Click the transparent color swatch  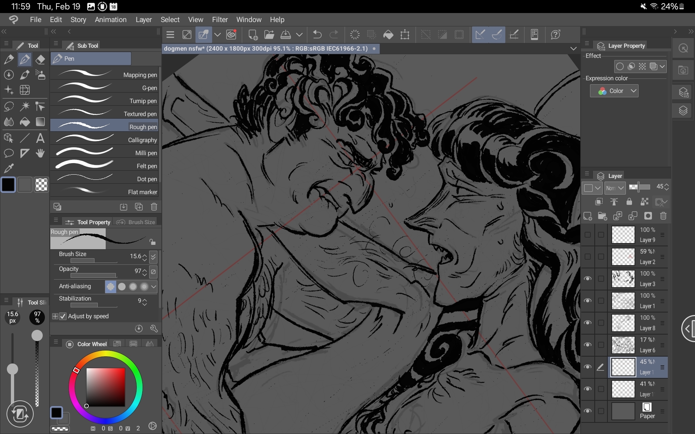[x=41, y=185]
